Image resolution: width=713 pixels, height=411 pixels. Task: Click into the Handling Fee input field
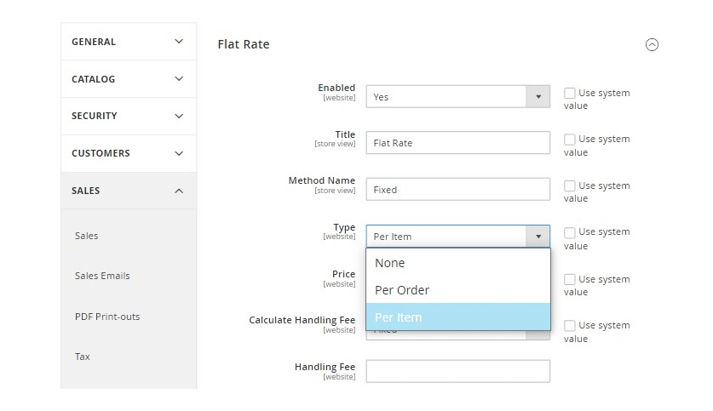[458, 371]
